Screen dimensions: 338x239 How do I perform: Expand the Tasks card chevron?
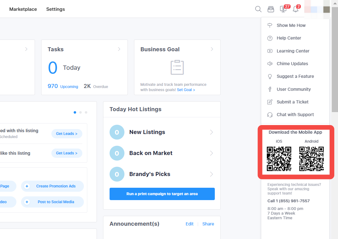(x=119, y=49)
